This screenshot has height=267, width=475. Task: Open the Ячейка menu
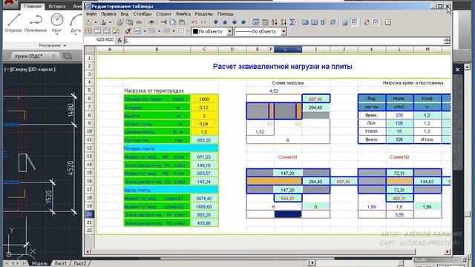183,14
